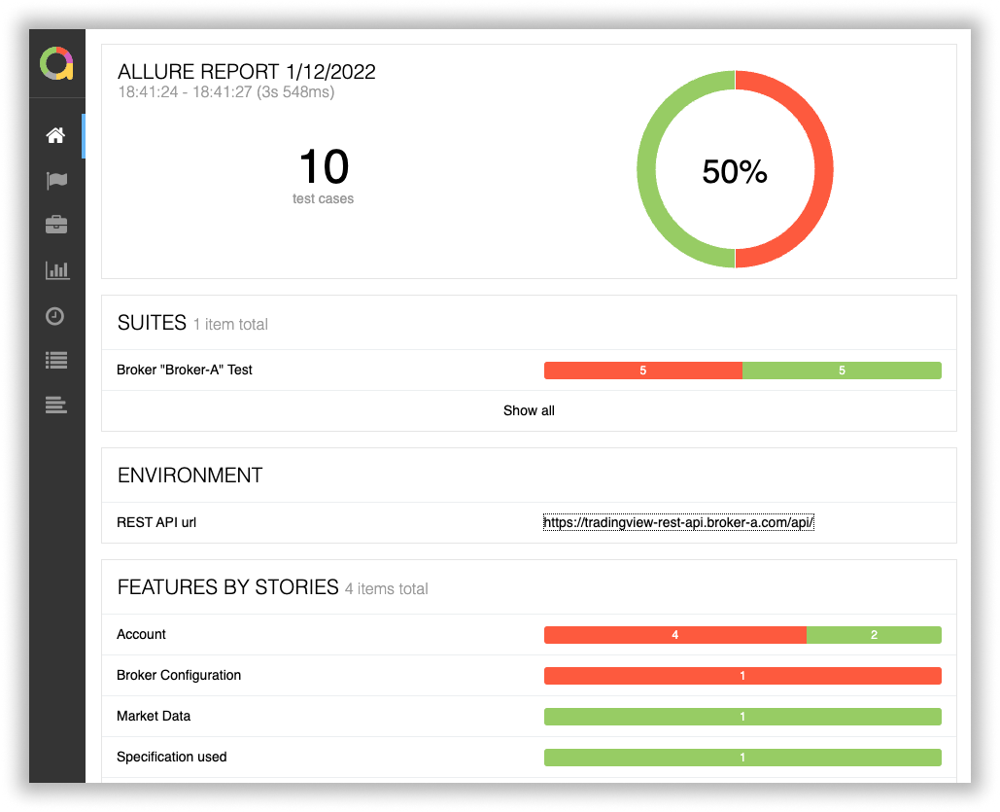Viewport: 1000px width, 812px height.
Task: Click the SUITES section heading
Action: (152, 323)
